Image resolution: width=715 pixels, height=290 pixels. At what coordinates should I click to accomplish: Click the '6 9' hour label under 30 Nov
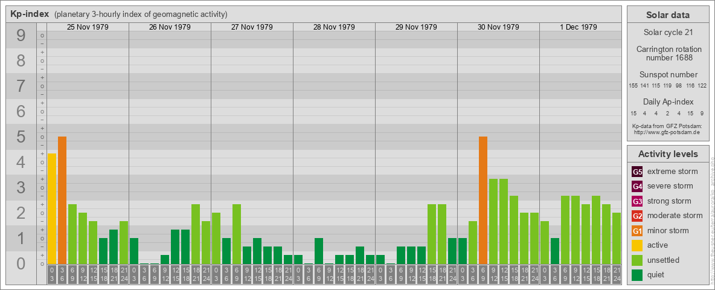(x=483, y=274)
